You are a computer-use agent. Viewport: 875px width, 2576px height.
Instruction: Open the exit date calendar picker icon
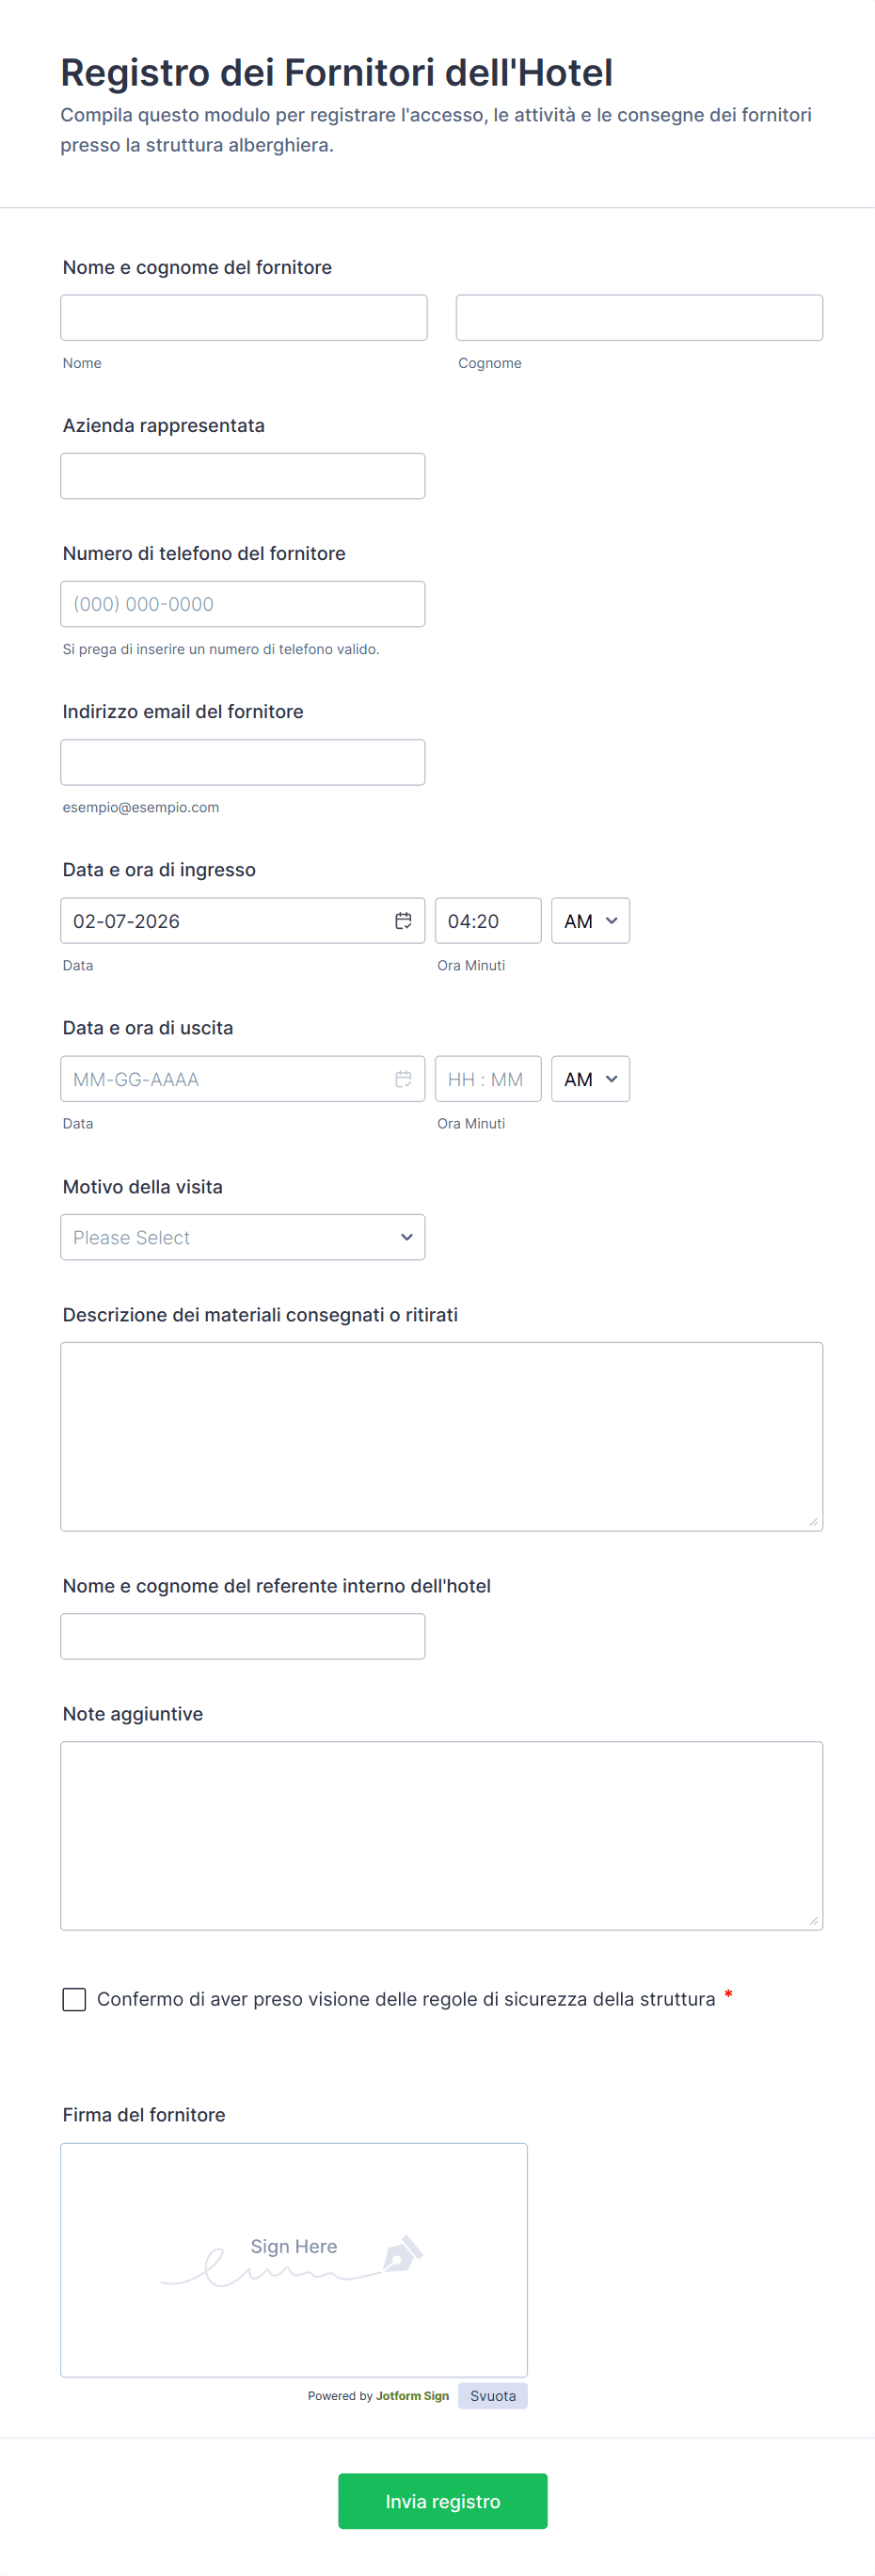click(x=403, y=1079)
